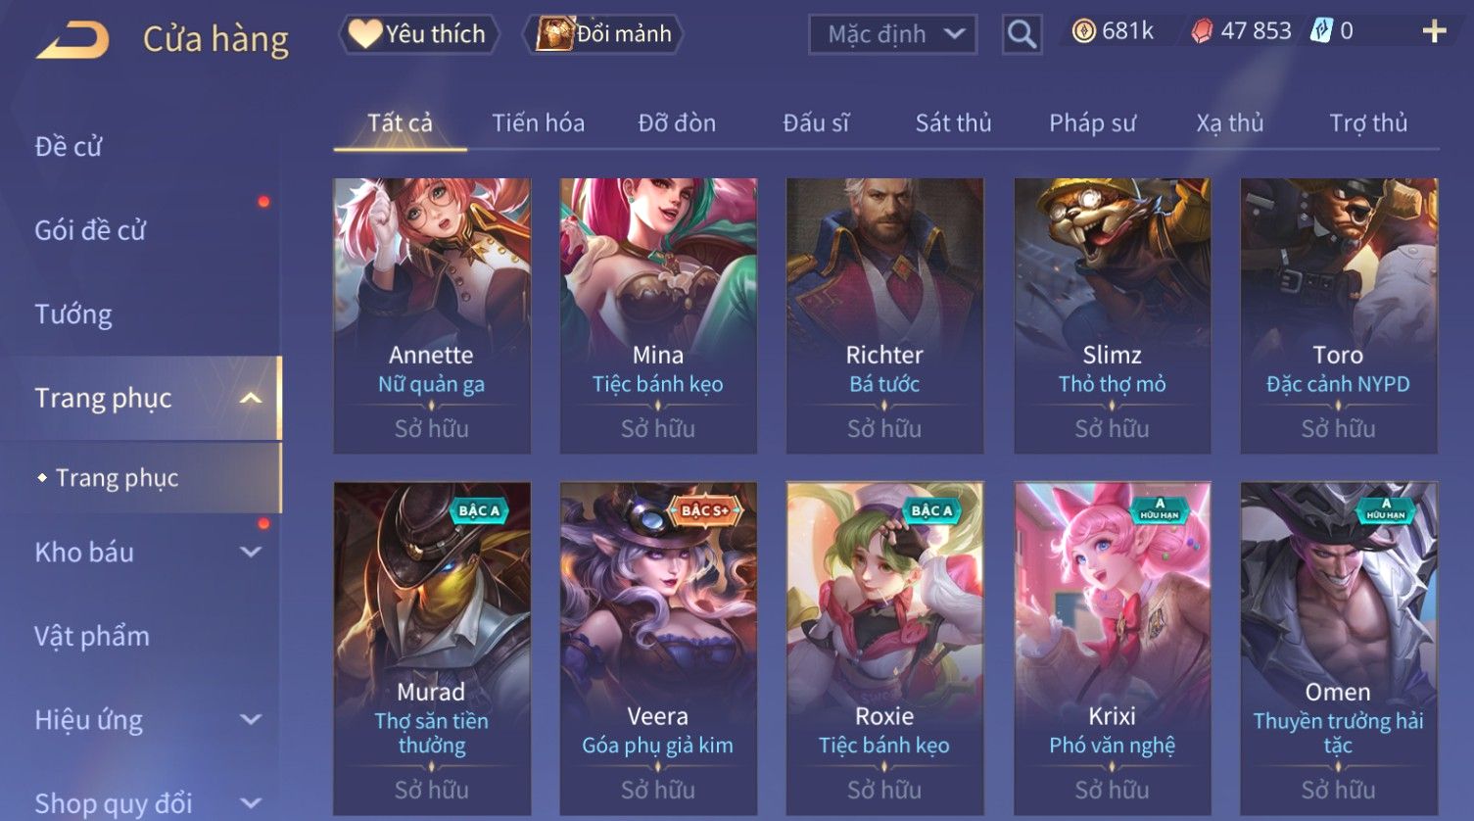Expand the Hiệu ứng sidebar section
Image resolution: width=1474 pixels, height=821 pixels.
251,720
